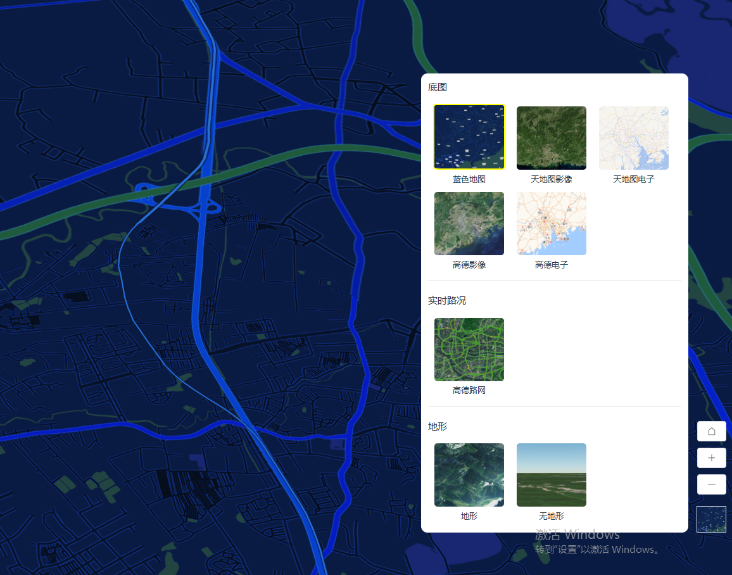
Task: Zoom out with the minus button
Action: click(x=711, y=484)
